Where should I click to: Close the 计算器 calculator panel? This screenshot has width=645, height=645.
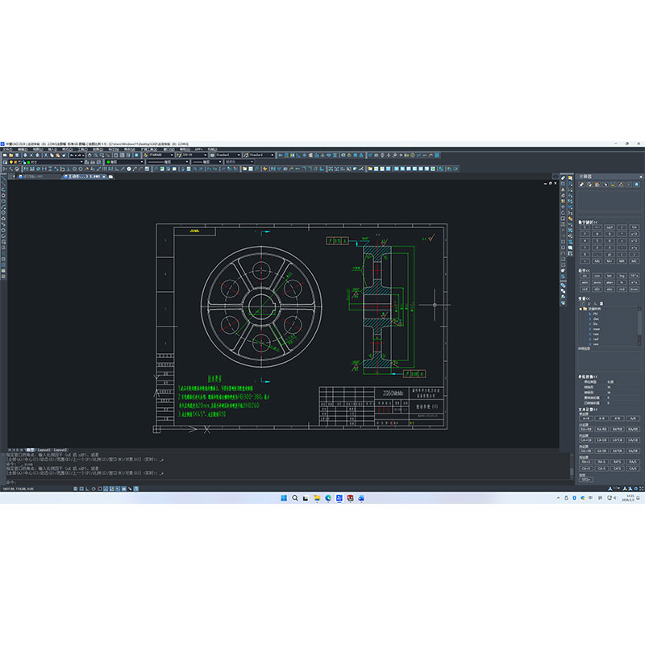(x=641, y=176)
